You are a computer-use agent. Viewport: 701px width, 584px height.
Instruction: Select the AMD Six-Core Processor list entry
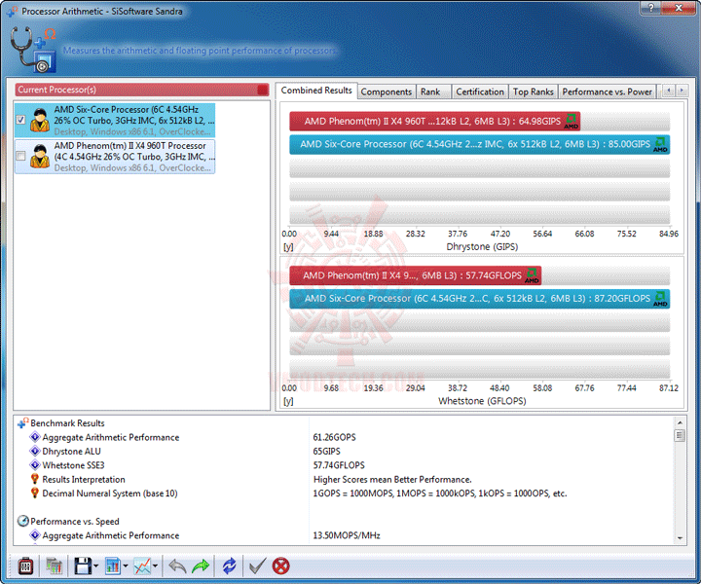tap(115, 120)
